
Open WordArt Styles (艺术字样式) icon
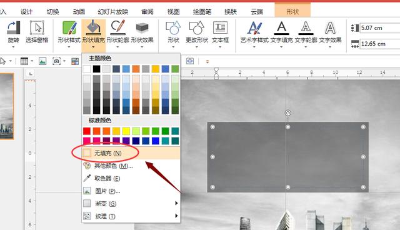pos(254,27)
